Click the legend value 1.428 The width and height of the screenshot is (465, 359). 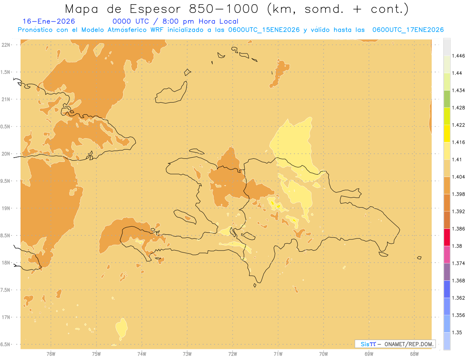(x=458, y=107)
